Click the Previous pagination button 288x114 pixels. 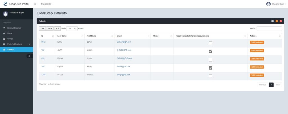coord(262,85)
